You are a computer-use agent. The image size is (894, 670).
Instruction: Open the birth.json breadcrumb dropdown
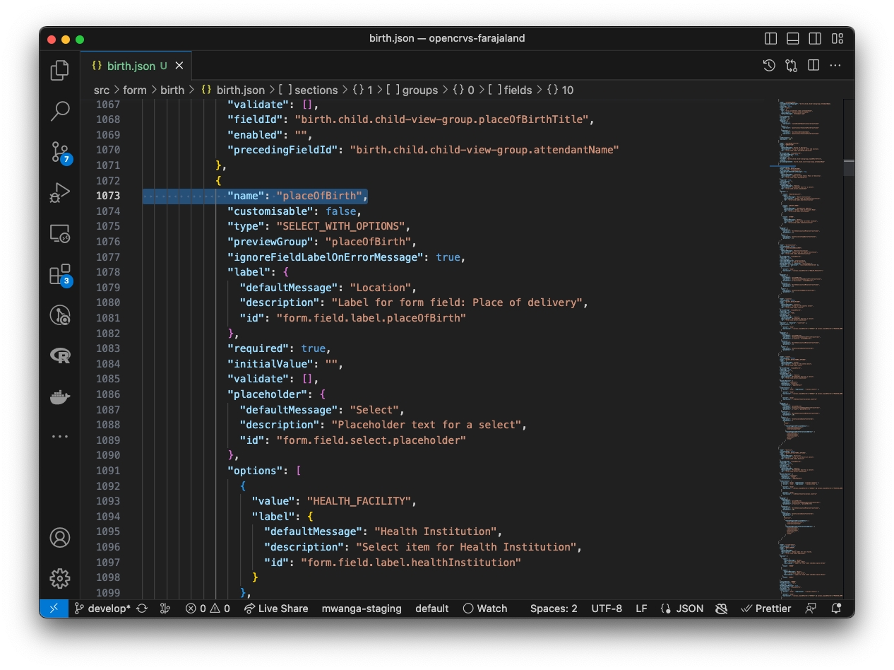pyautogui.click(x=233, y=90)
